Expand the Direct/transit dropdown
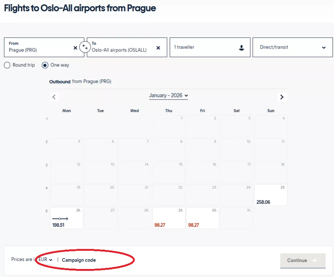The height and width of the screenshot is (277, 334). 292,47
